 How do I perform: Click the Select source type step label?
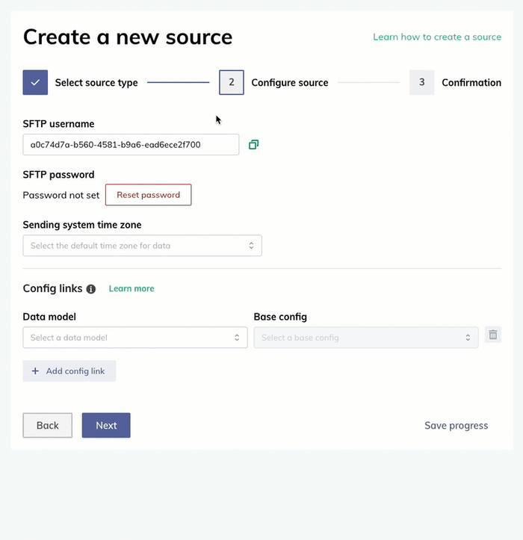pyautogui.click(x=96, y=83)
